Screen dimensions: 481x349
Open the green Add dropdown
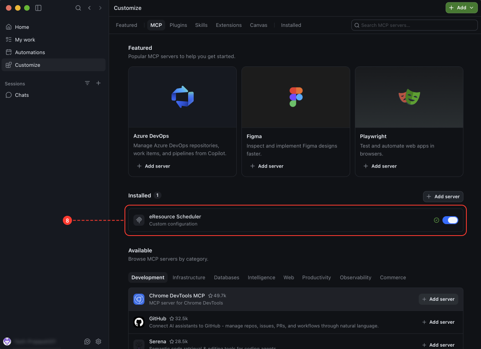pos(462,8)
